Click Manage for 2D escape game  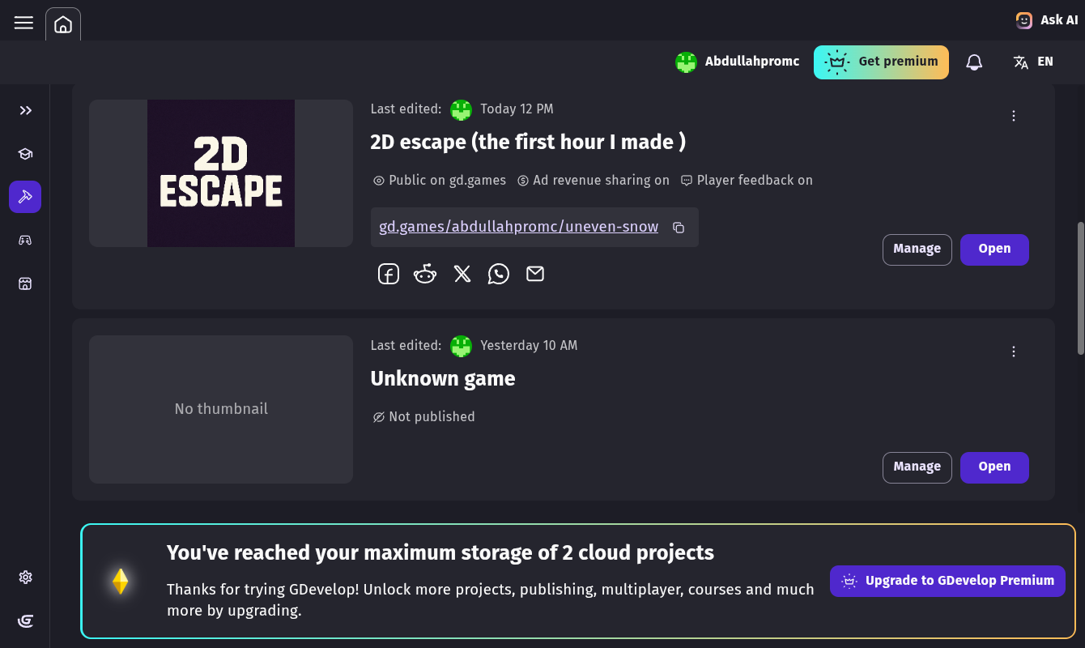pyautogui.click(x=917, y=249)
